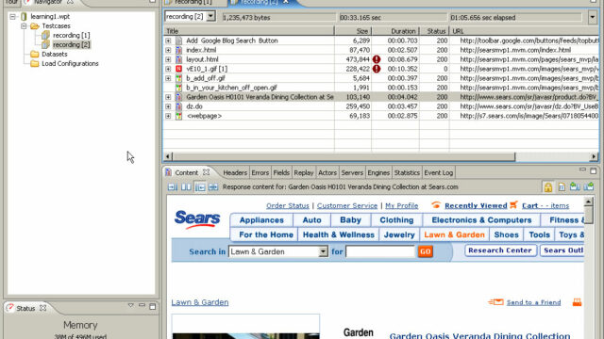Screen dimensions: 604x339
Task: Click the lock icon in Content toolbar
Action: click(x=547, y=187)
